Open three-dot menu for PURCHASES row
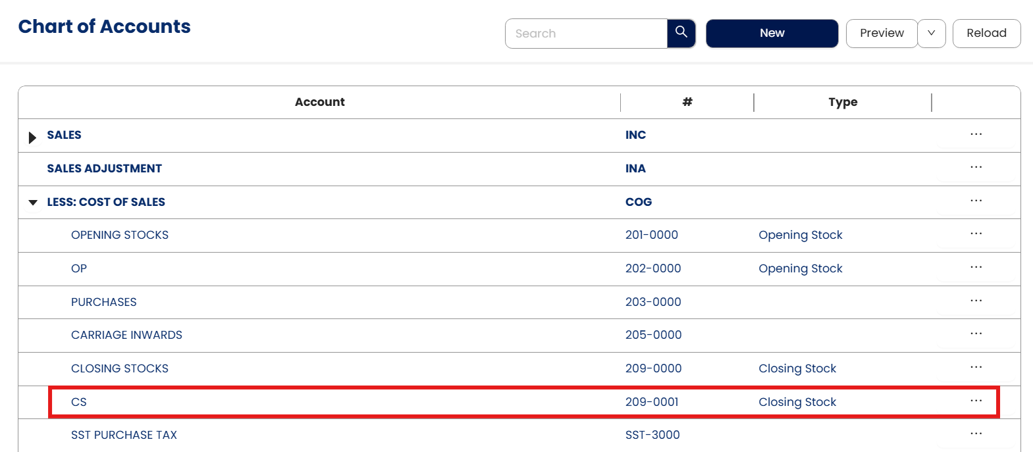 976,301
